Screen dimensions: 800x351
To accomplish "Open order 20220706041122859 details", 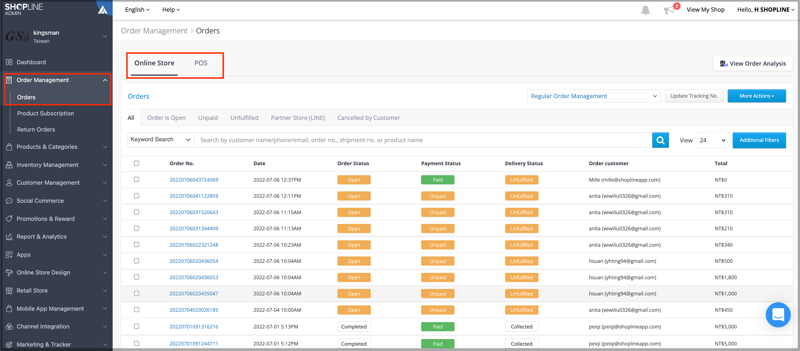I will 194,196.
